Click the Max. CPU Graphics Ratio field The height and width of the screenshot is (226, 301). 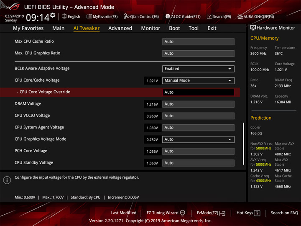pyautogui.click(x=198, y=54)
